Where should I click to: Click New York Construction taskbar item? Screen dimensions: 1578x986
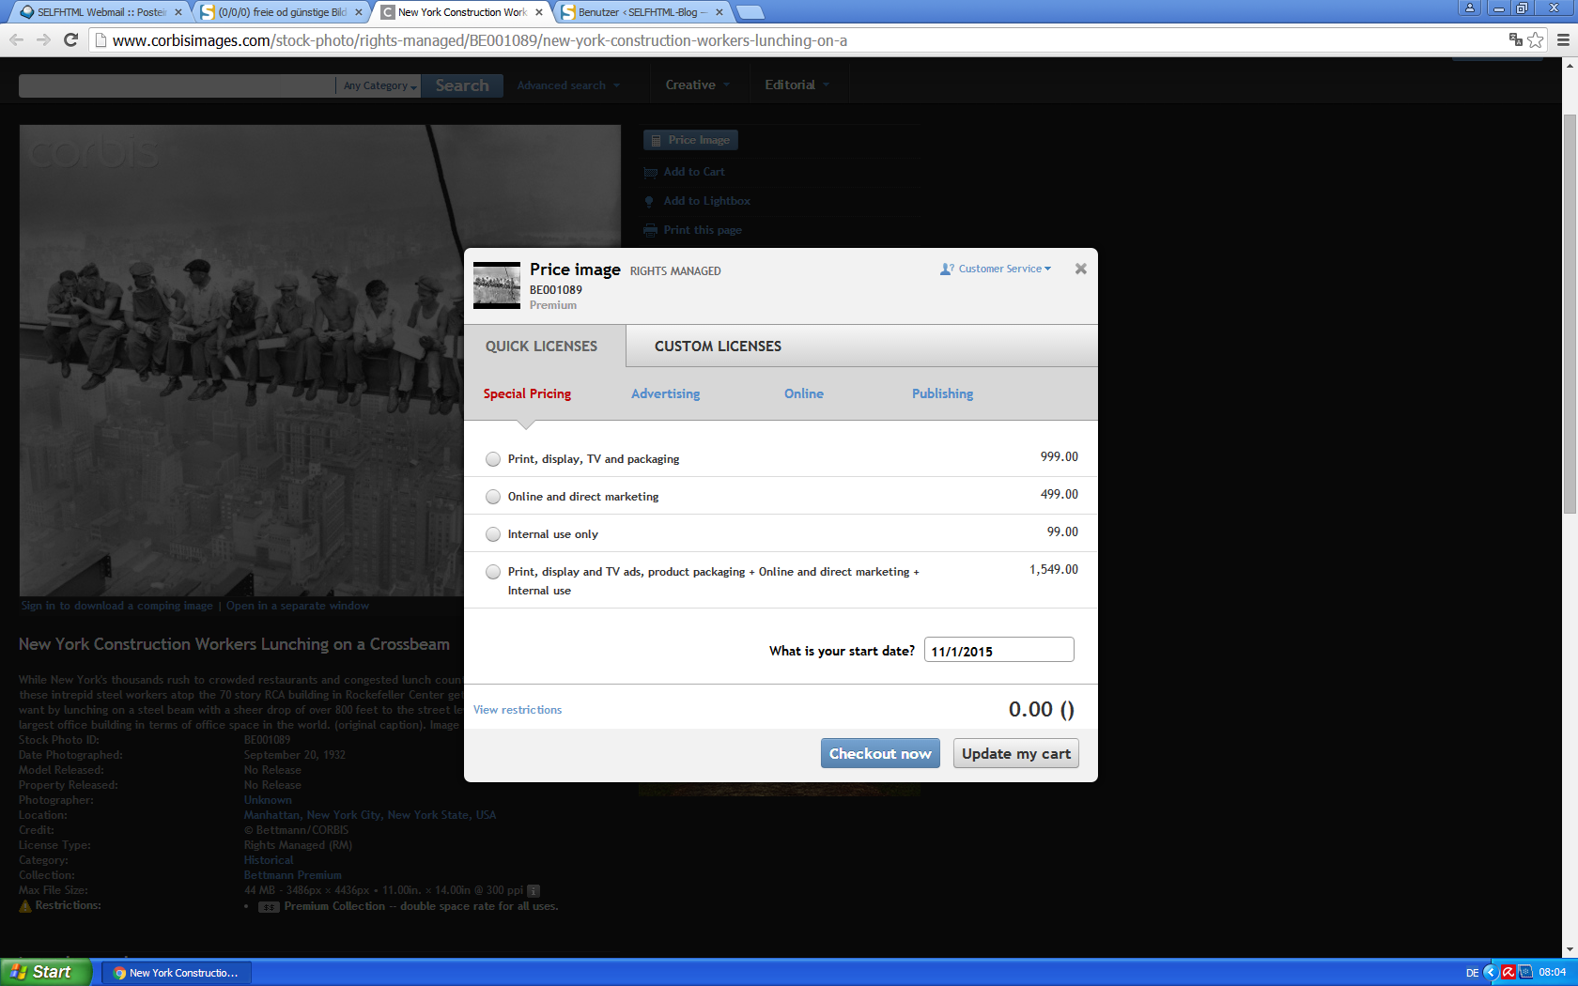click(176, 973)
